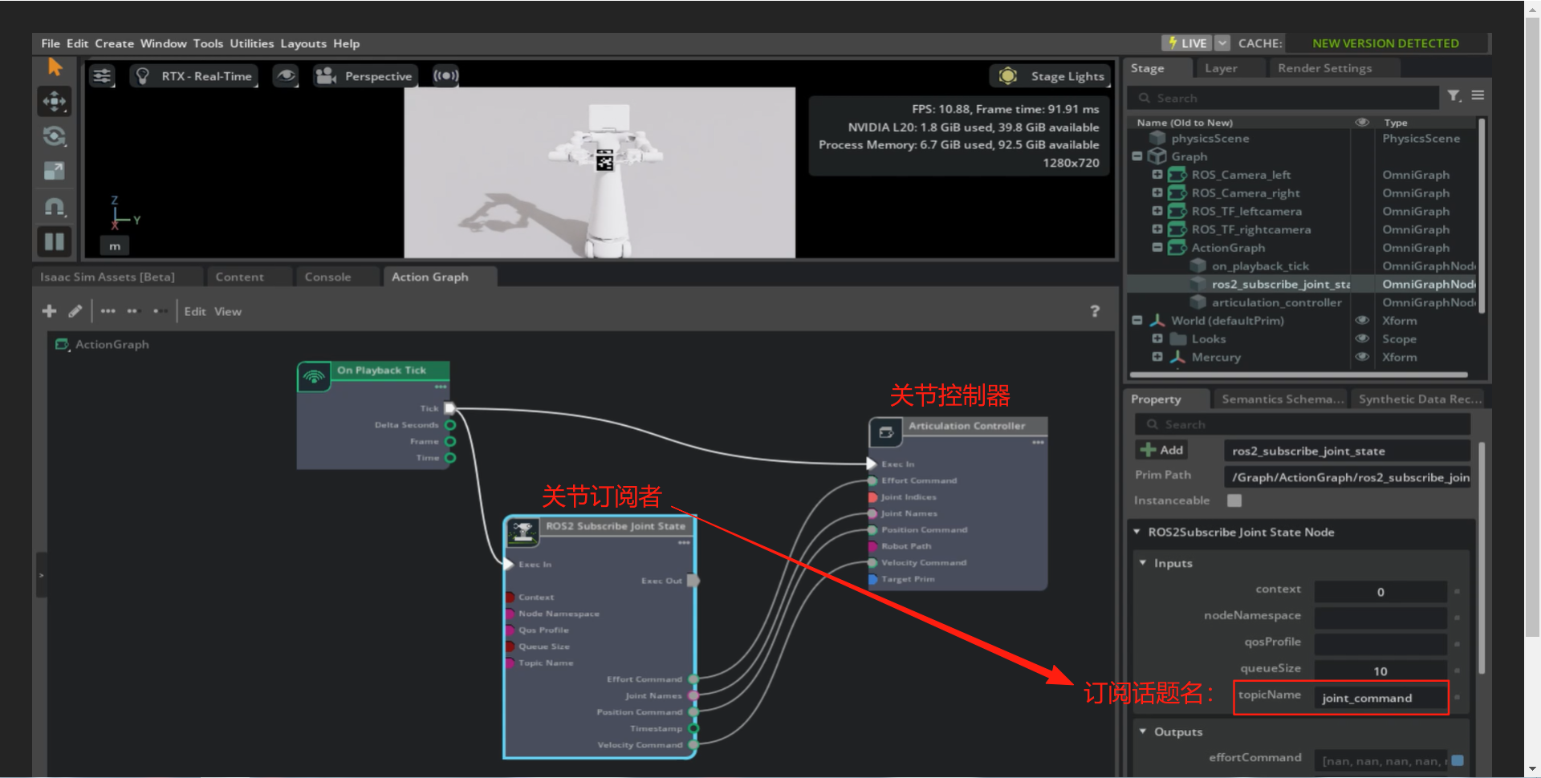1541x778 pixels.
Task: Open the viewport show/hide eye menu
Action: [x=286, y=76]
